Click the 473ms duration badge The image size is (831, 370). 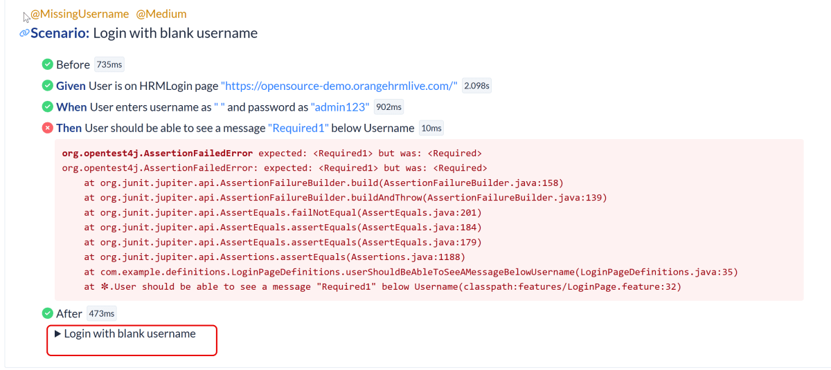(x=101, y=313)
